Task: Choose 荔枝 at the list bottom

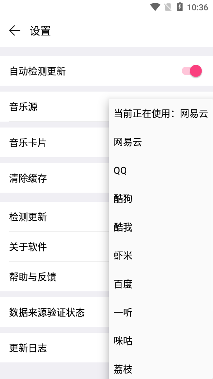Action: pyautogui.click(x=161, y=367)
